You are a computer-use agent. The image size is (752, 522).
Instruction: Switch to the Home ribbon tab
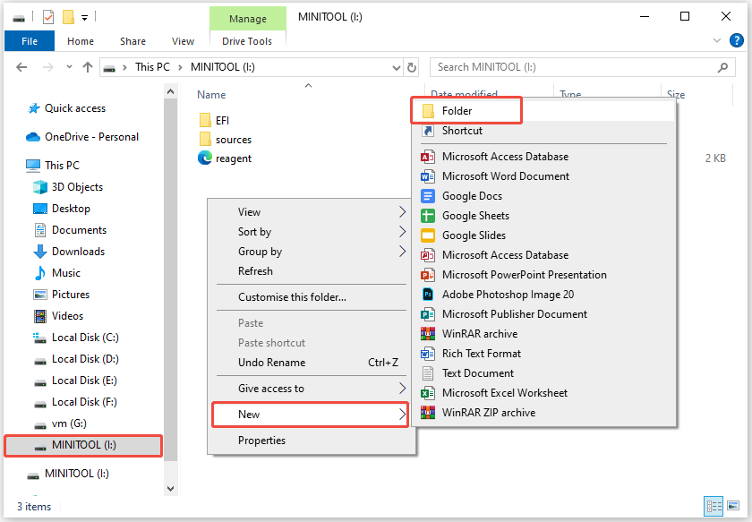[81, 41]
